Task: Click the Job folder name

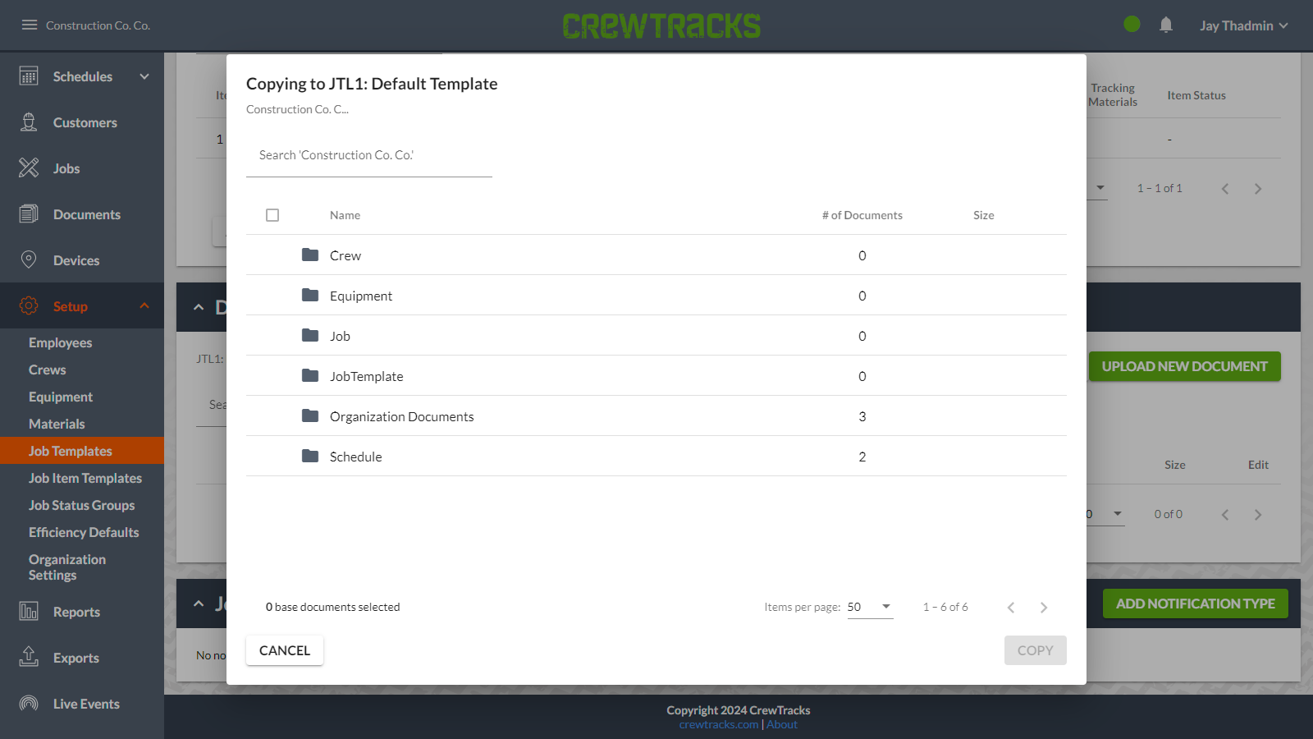Action: [x=340, y=336]
